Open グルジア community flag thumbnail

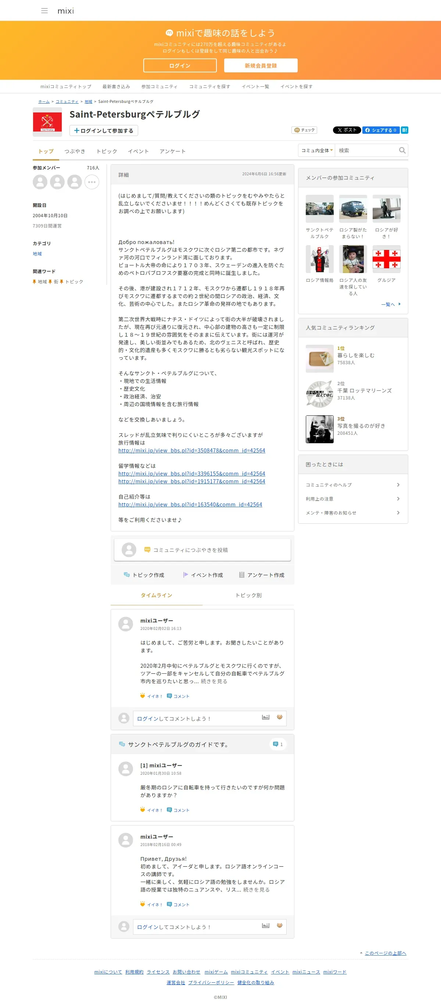pos(386,259)
